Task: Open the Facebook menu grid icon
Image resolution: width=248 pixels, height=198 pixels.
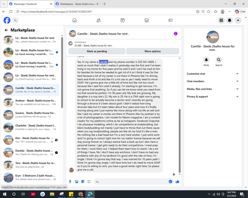Action: 221,20
